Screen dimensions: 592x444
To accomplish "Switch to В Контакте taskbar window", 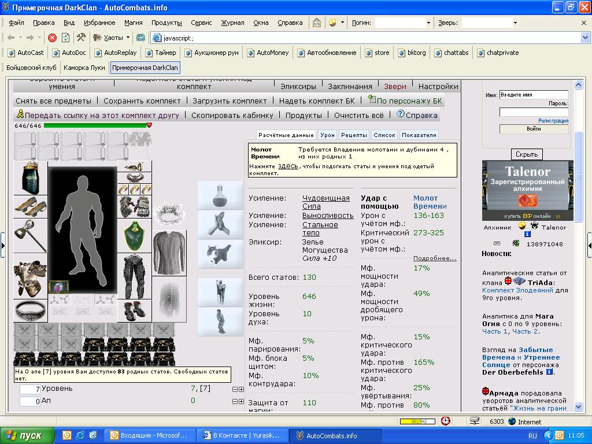I will 243,435.
